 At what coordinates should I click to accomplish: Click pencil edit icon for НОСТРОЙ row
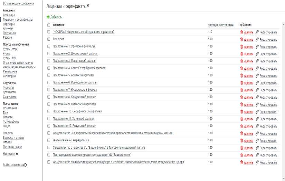click(257, 32)
